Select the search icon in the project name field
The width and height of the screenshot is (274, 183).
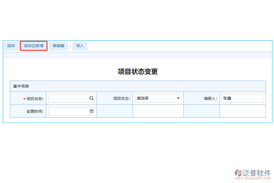click(x=91, y=98)
